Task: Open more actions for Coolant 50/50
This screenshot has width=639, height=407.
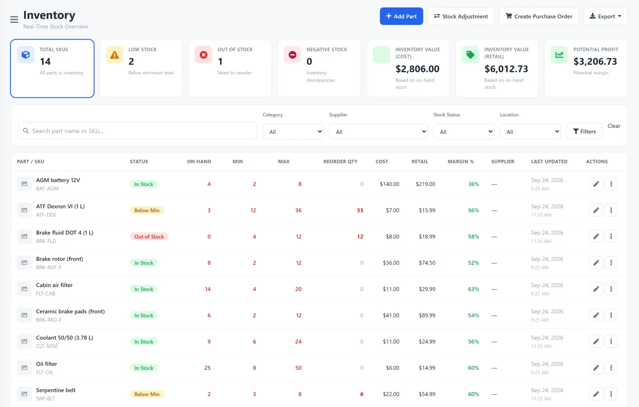Action: [x=611, y=341]
